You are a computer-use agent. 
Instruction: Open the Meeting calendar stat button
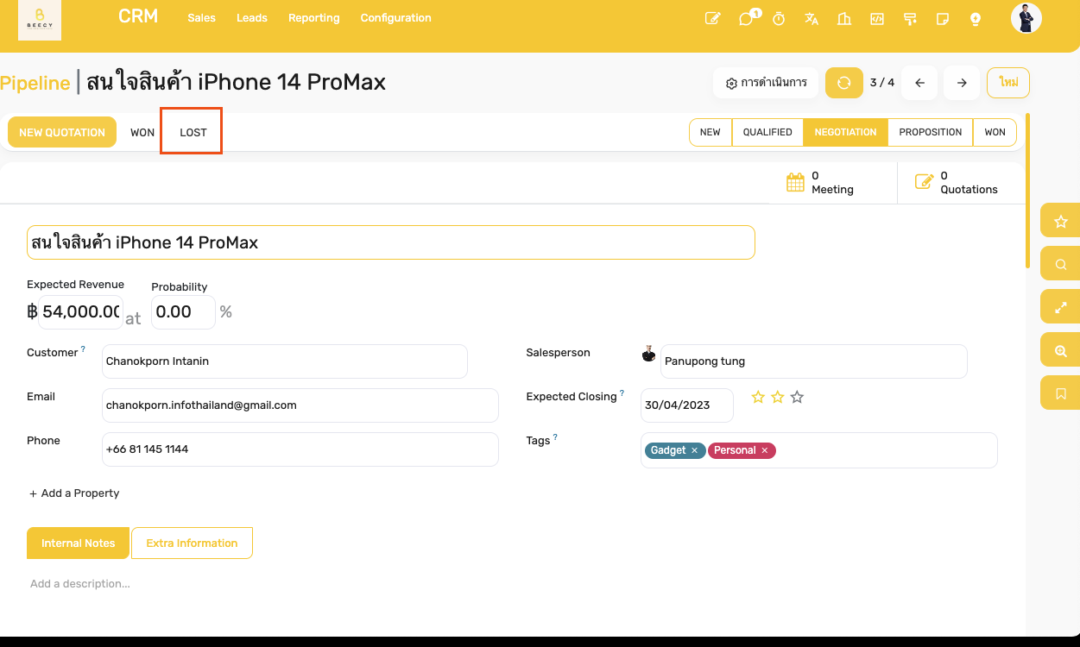[832, 183]
